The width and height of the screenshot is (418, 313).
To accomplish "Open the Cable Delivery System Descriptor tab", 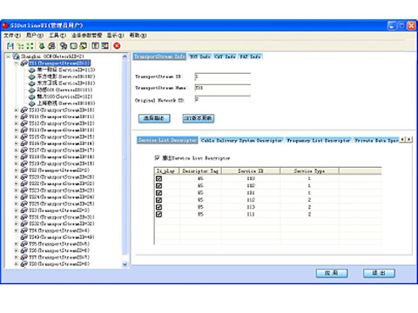I will (x=241, y=140).
